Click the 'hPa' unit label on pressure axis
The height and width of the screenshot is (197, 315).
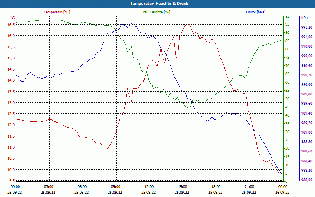tap(304, 18)
